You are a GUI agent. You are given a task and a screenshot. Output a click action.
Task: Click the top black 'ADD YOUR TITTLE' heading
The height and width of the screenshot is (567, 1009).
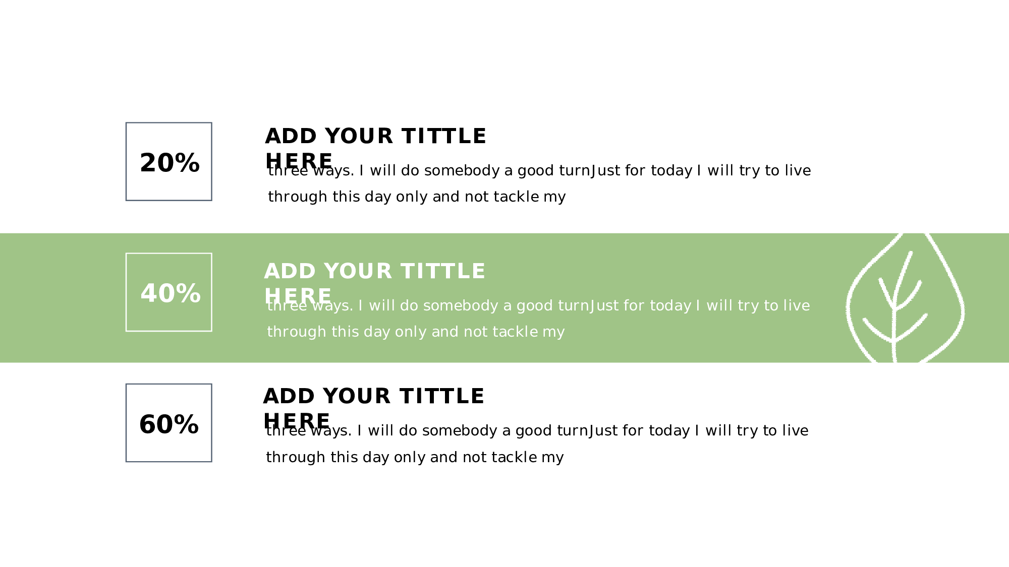tap(375, 137)
